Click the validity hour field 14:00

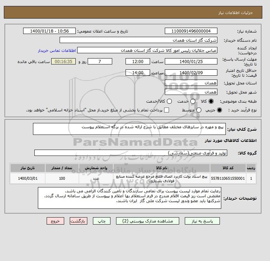click(138, 73)
